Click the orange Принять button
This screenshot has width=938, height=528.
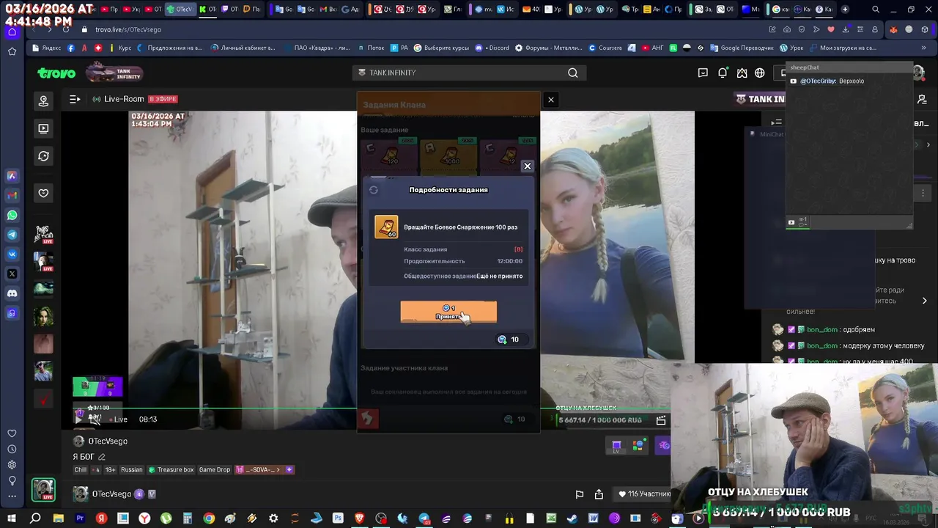click(x=448, y=312)
